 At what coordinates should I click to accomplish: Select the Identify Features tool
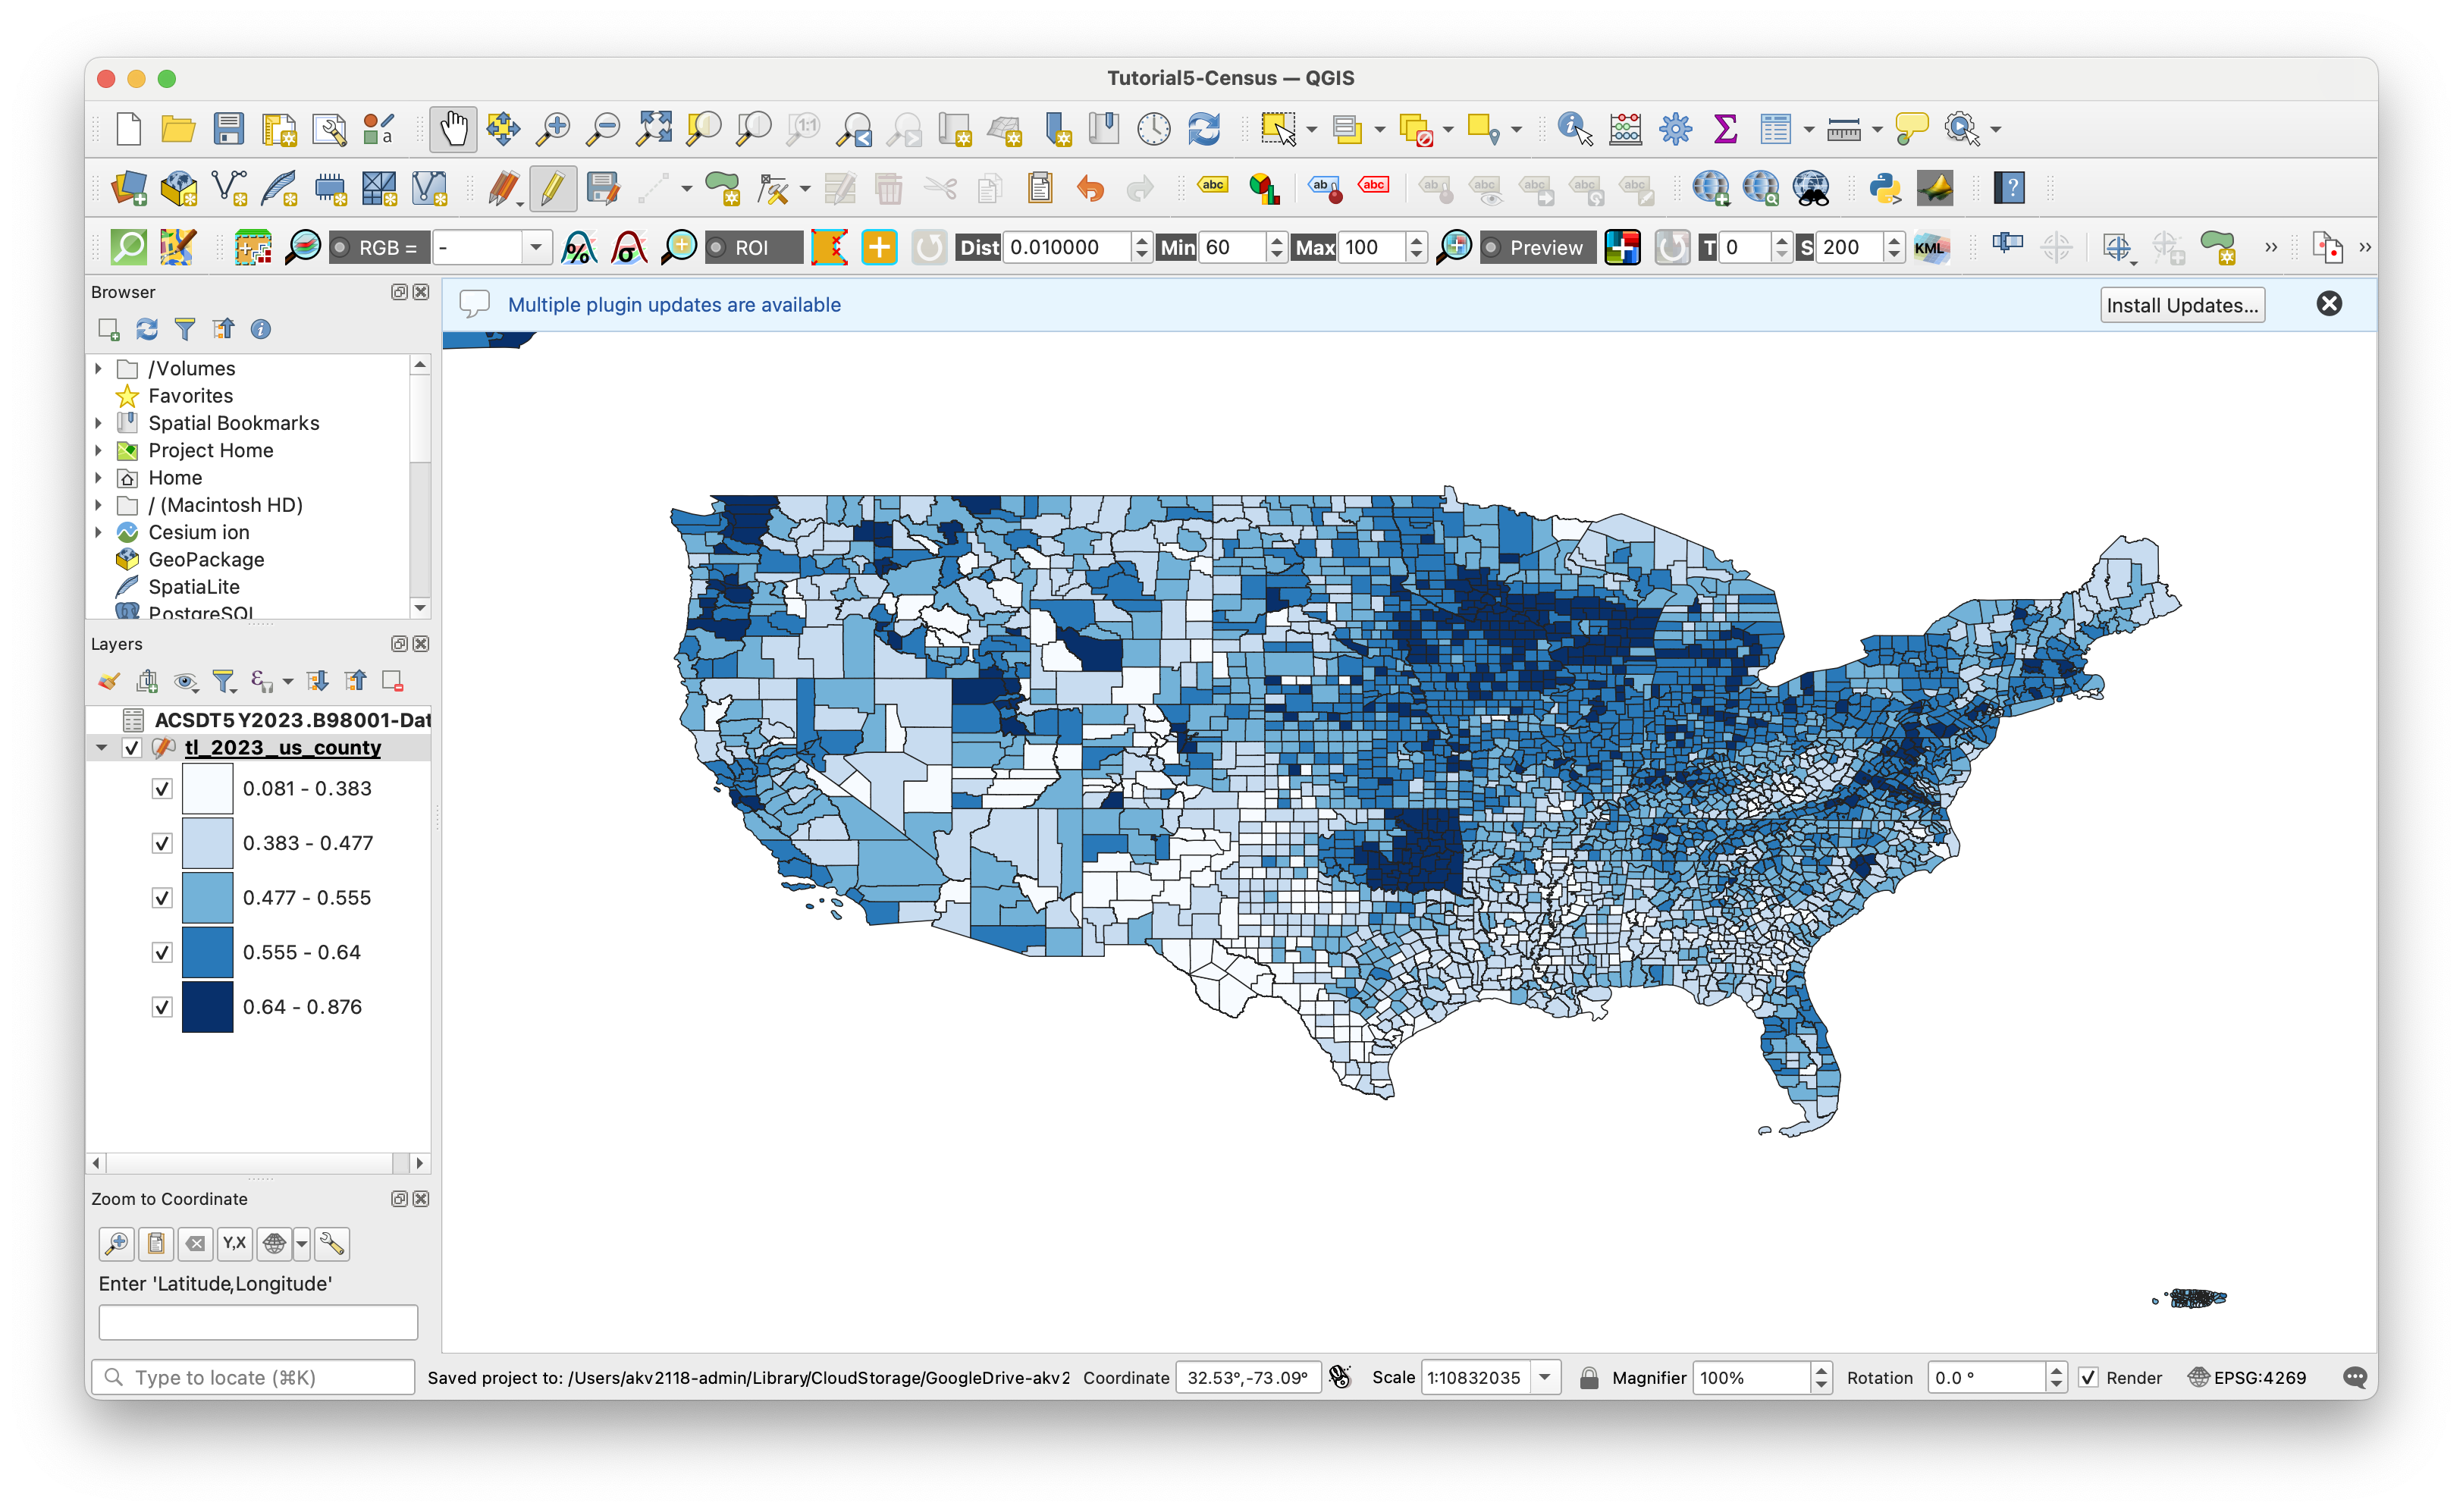[1573, 129]
